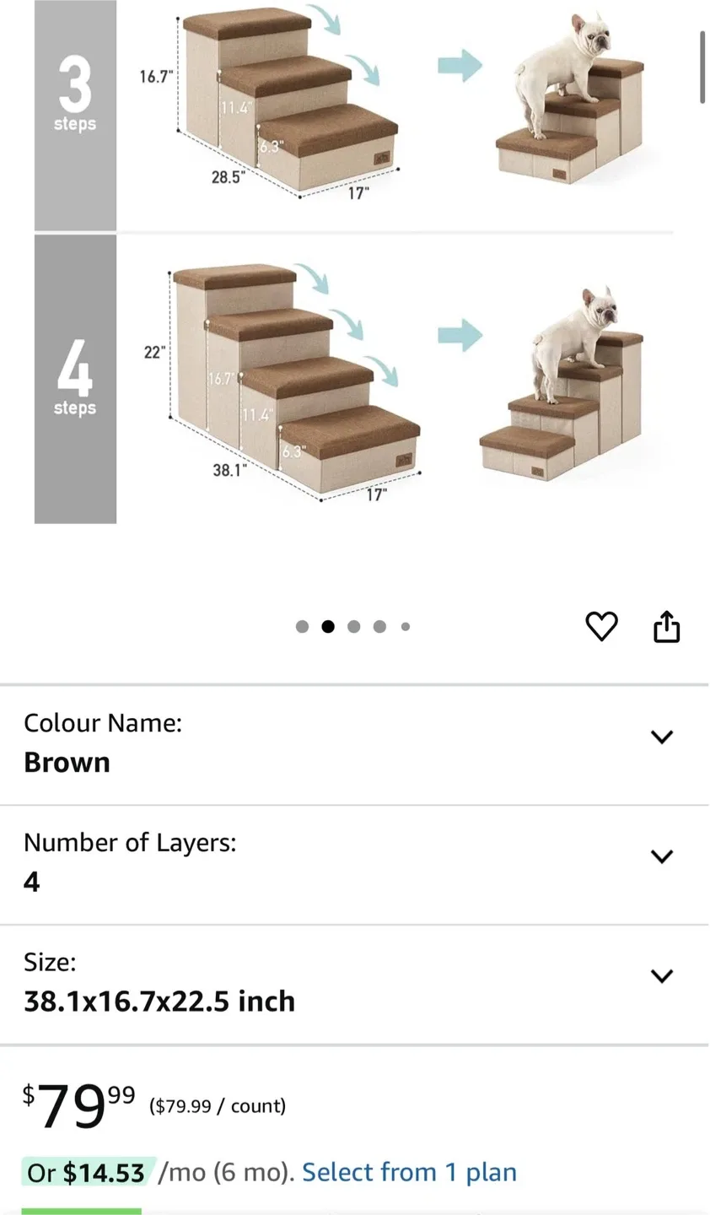The height and width of the screenshot is (1215, 710).
Task: Open the Number of Layers chevron
Action: pos(662,856)
